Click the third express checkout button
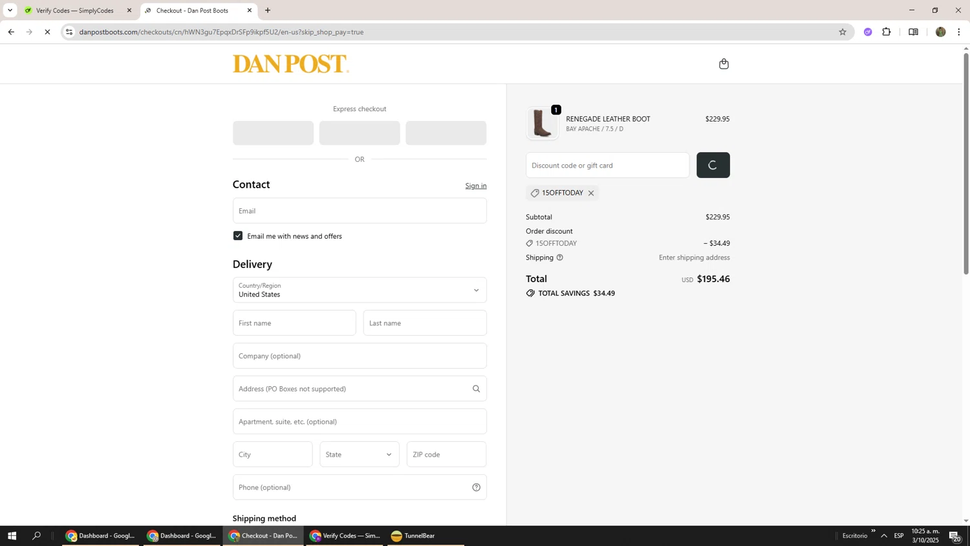 point(446,133)
